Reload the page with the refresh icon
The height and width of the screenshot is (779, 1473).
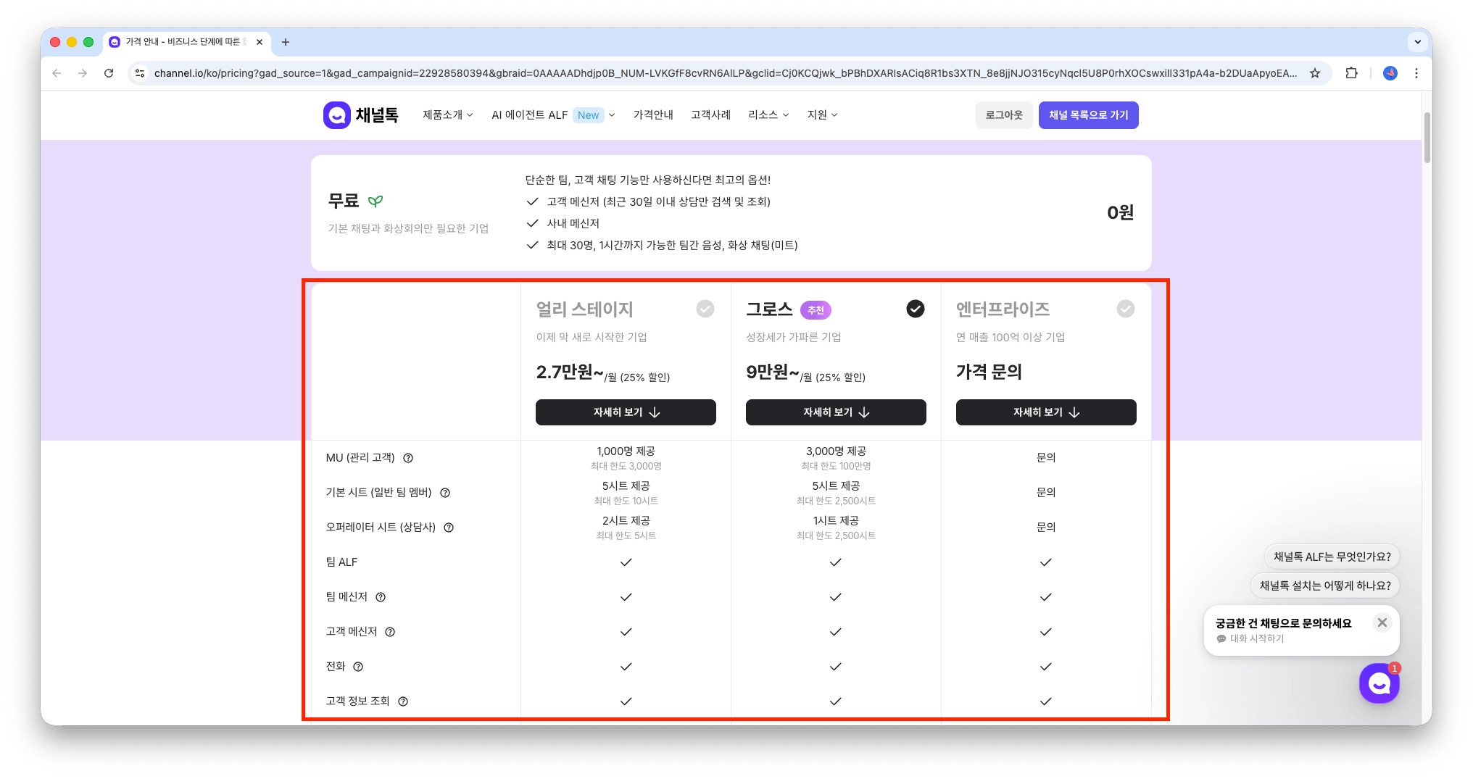tap(109, 73)
